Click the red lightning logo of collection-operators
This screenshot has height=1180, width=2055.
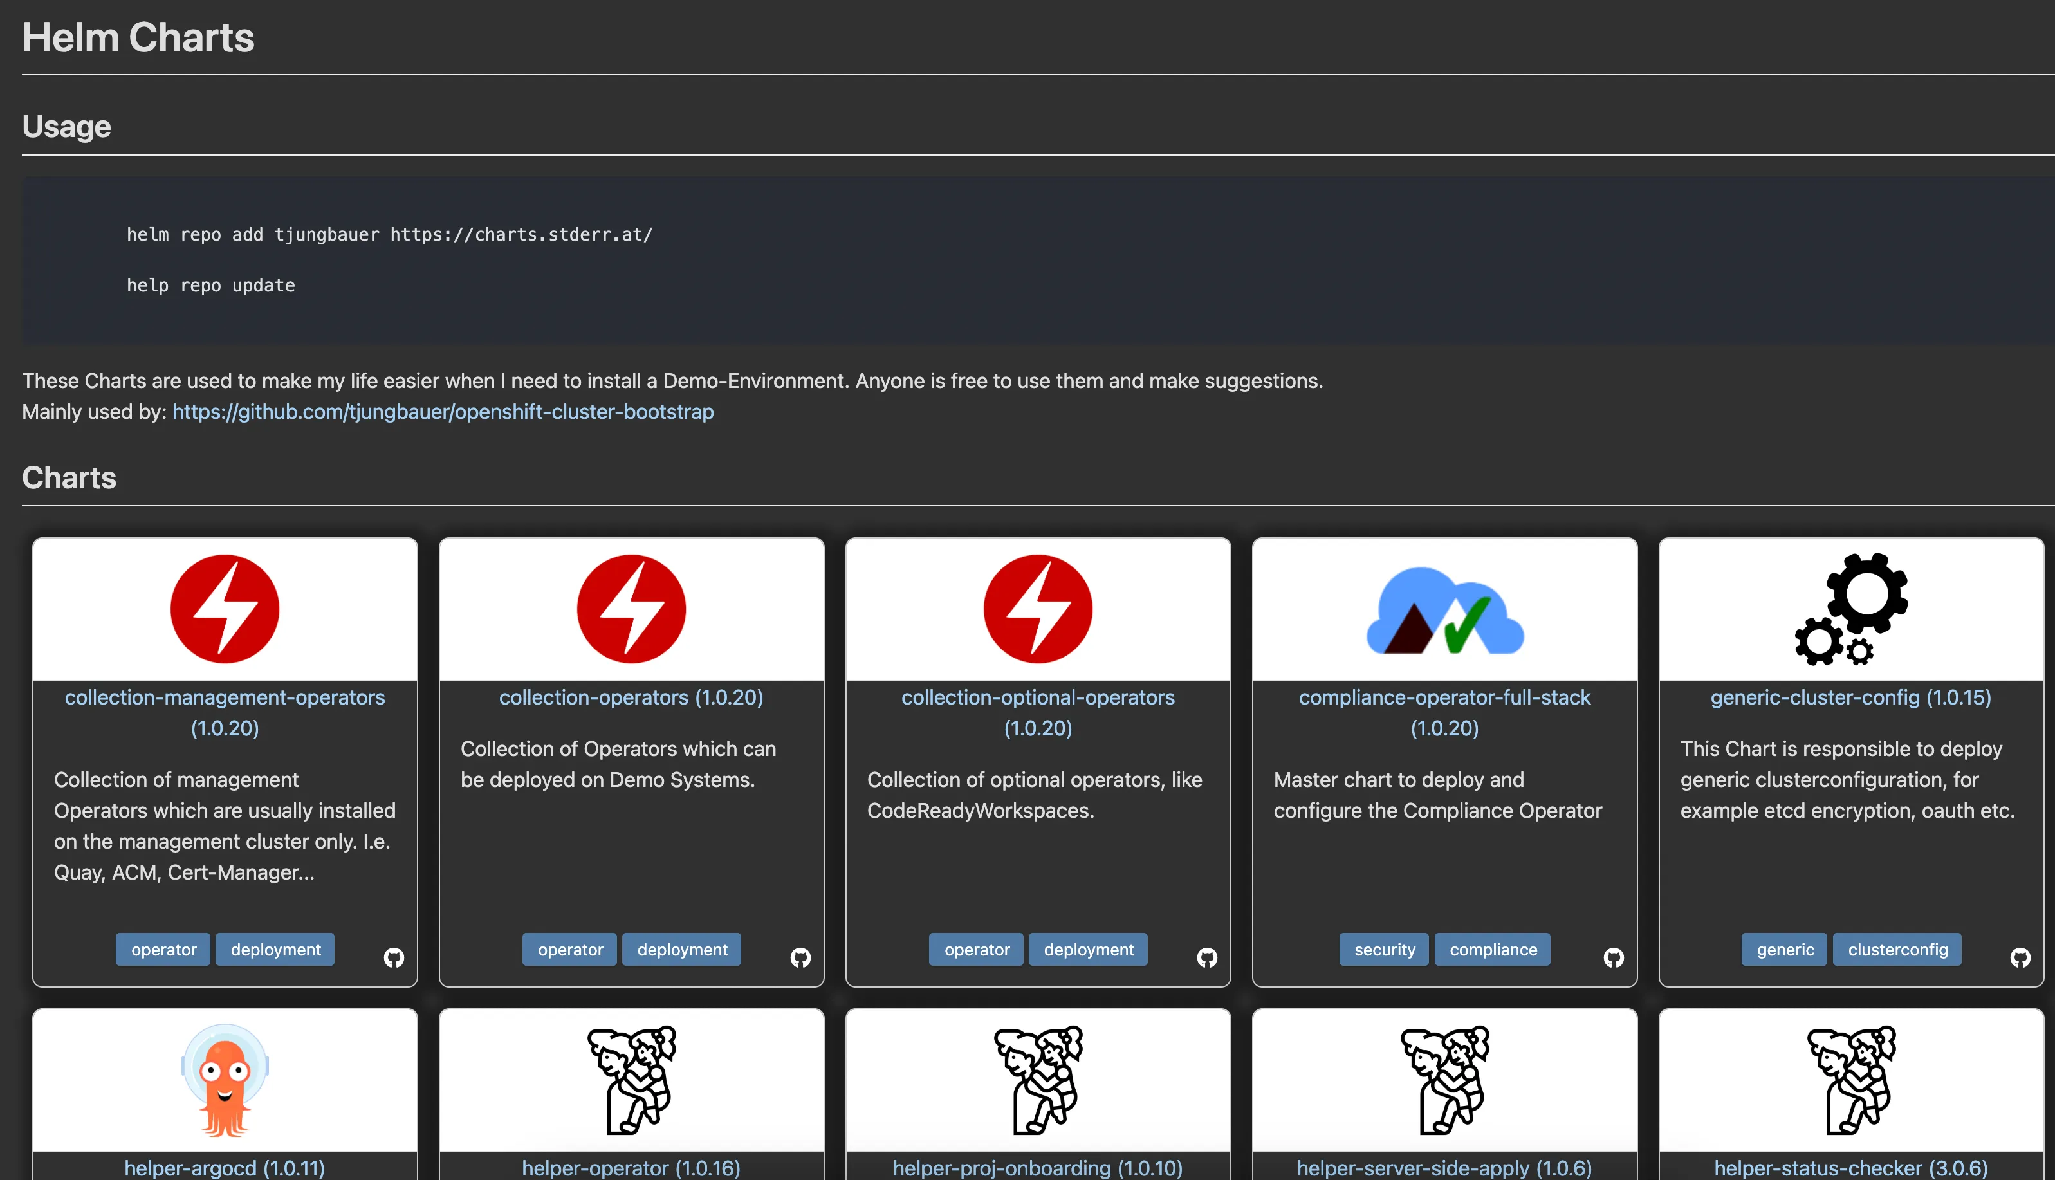tap(631, 608)
